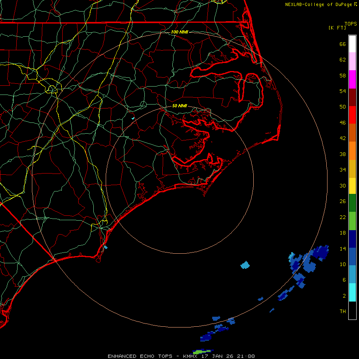This screenshot has width=359, height=359.
Task: Click the black TH threshold swatch
Action: [352, 310]
